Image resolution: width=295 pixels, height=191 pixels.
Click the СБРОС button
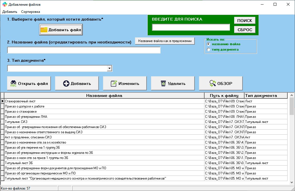pos(244,29)
